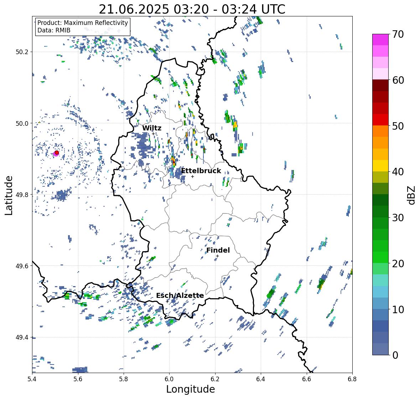Screen dimensions: 420x398
Task: Click the Latitude axis label
Action: coord(9,195)
